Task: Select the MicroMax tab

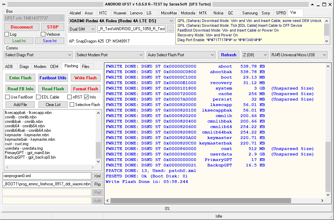Action: click(x=169, y=13)
